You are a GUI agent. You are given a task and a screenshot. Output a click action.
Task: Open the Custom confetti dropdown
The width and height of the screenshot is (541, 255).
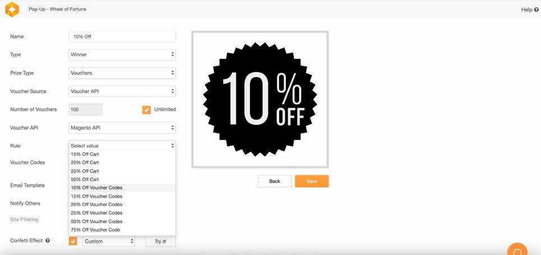[109, 241]
